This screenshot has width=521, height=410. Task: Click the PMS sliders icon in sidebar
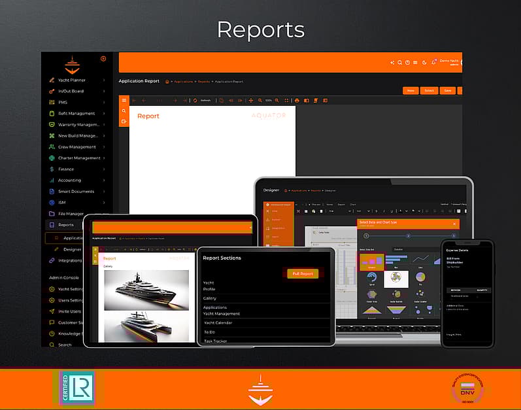coord(52,102)
